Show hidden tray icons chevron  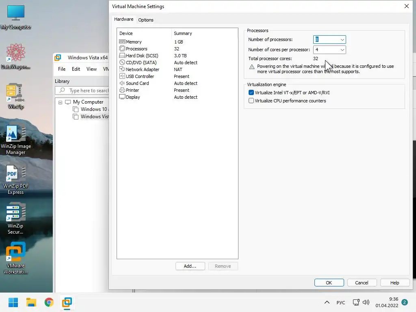(x=327, y=302)
